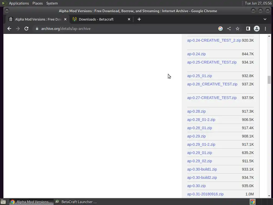Open the System menu
273x205 pixels.
[52, 3]
